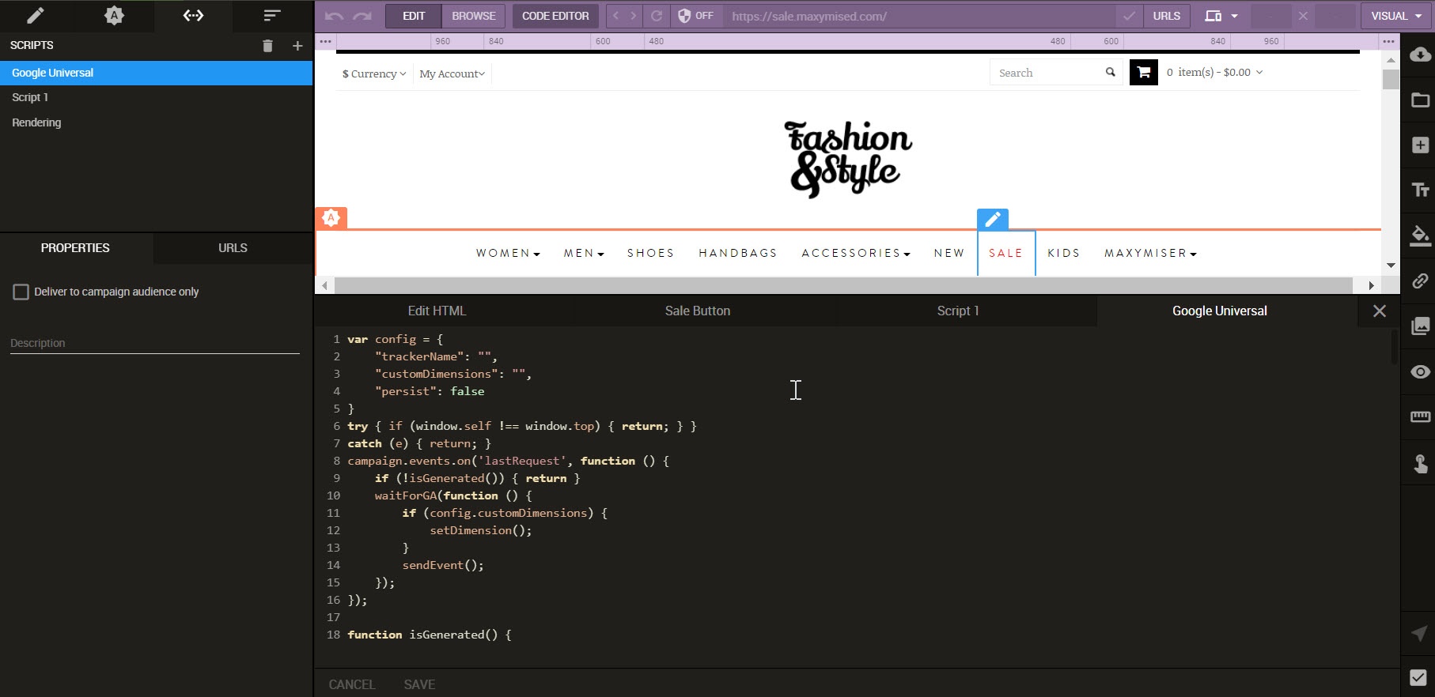Open the A-badge actions tab in left panel
The width and height of the screenshot is (1435, 697).
(114, 15)
